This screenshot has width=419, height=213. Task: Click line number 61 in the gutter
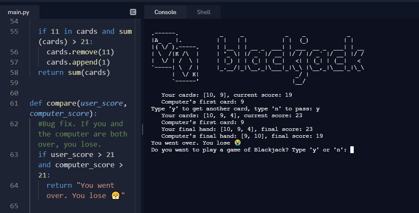[14, 104]
